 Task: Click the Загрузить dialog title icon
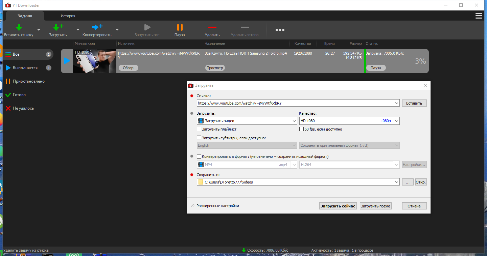[191, 85]
